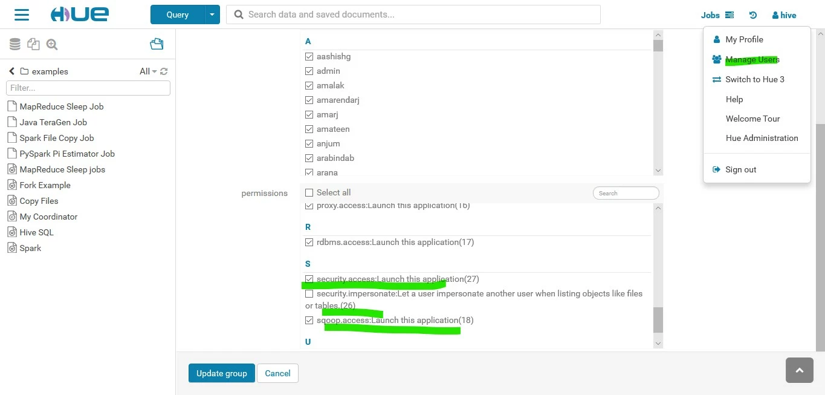
Task: Open the hamburger menu icon
Action: (x=22, y=15)
